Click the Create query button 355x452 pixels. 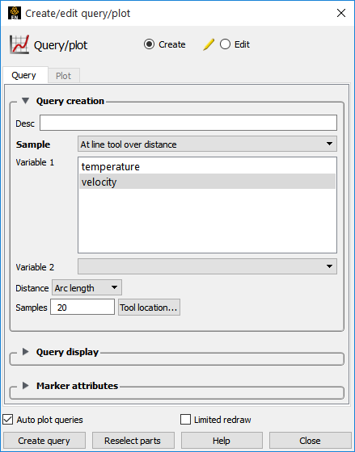(44, 441)
